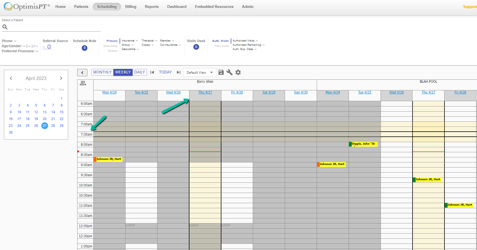Click Tuesday's Lunch block for Barry Allen
The height and width of the screenshot is (250, 477).
141,233
